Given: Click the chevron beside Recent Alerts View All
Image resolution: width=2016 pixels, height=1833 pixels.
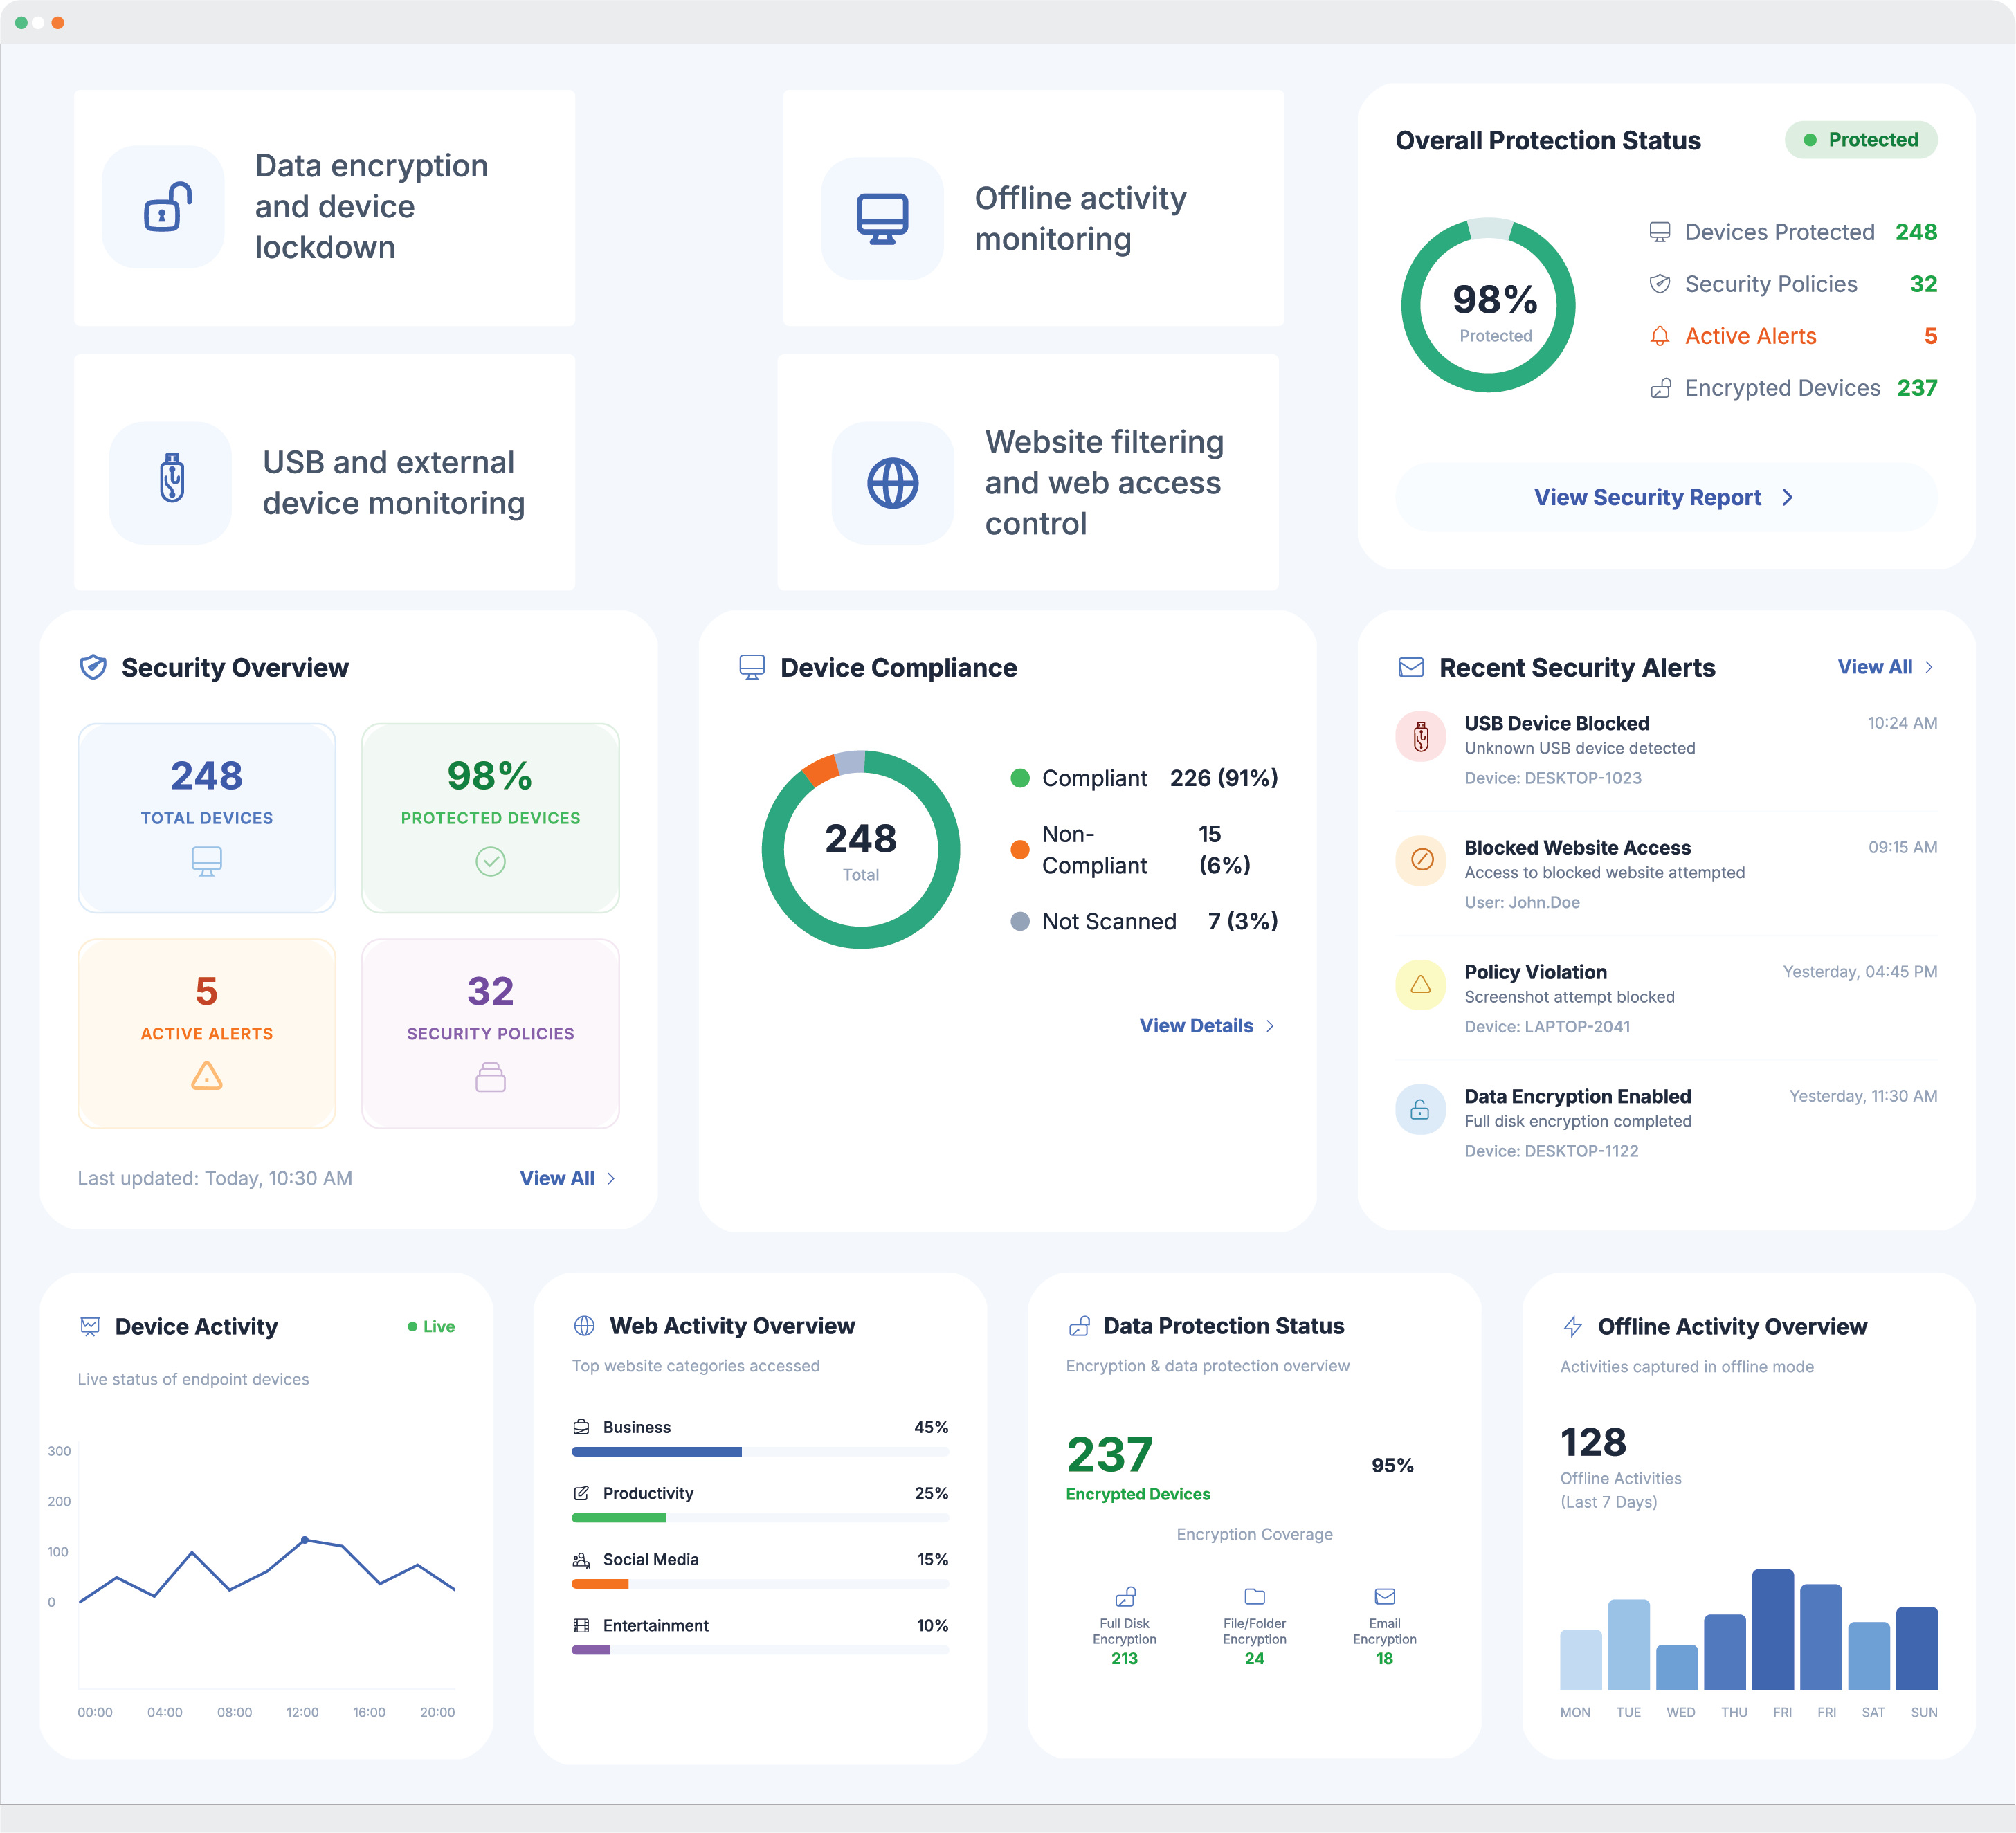Looking at the screenshot, I should (1929, 667).
